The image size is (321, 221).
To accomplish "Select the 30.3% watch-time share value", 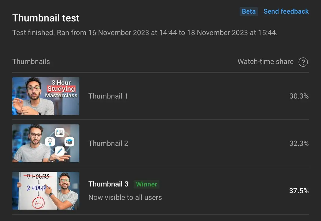I will click(299, 96).
